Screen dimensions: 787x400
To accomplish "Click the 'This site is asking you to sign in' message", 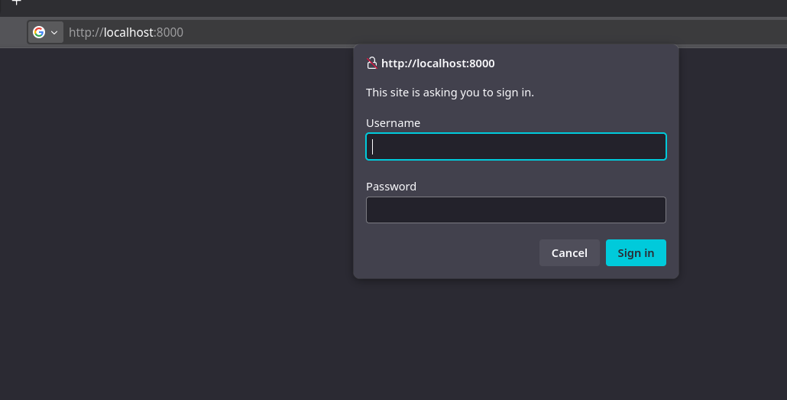I will tap(449, 93).
